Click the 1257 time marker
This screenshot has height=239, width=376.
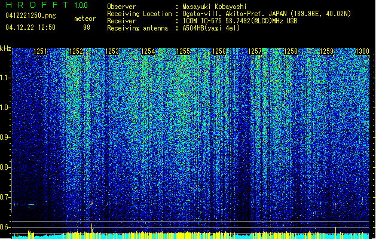255,51
